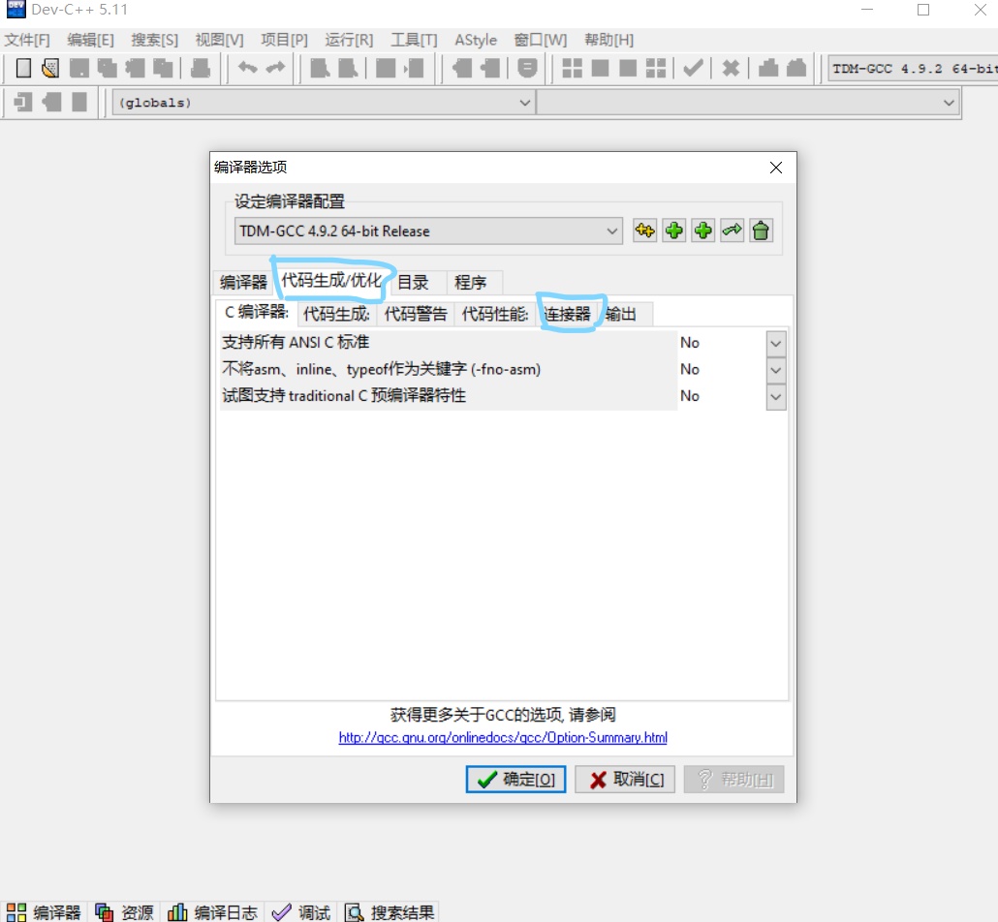This screenshot has width=998, height=922.
Task: Click the Compile four-squares toolbar icon
Action: 573,68
